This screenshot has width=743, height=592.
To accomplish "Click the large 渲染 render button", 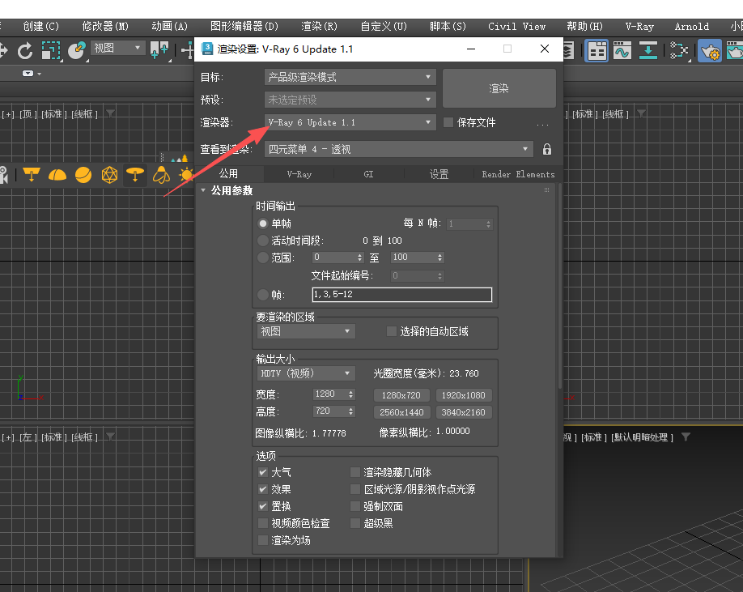I will click(499, 88).
